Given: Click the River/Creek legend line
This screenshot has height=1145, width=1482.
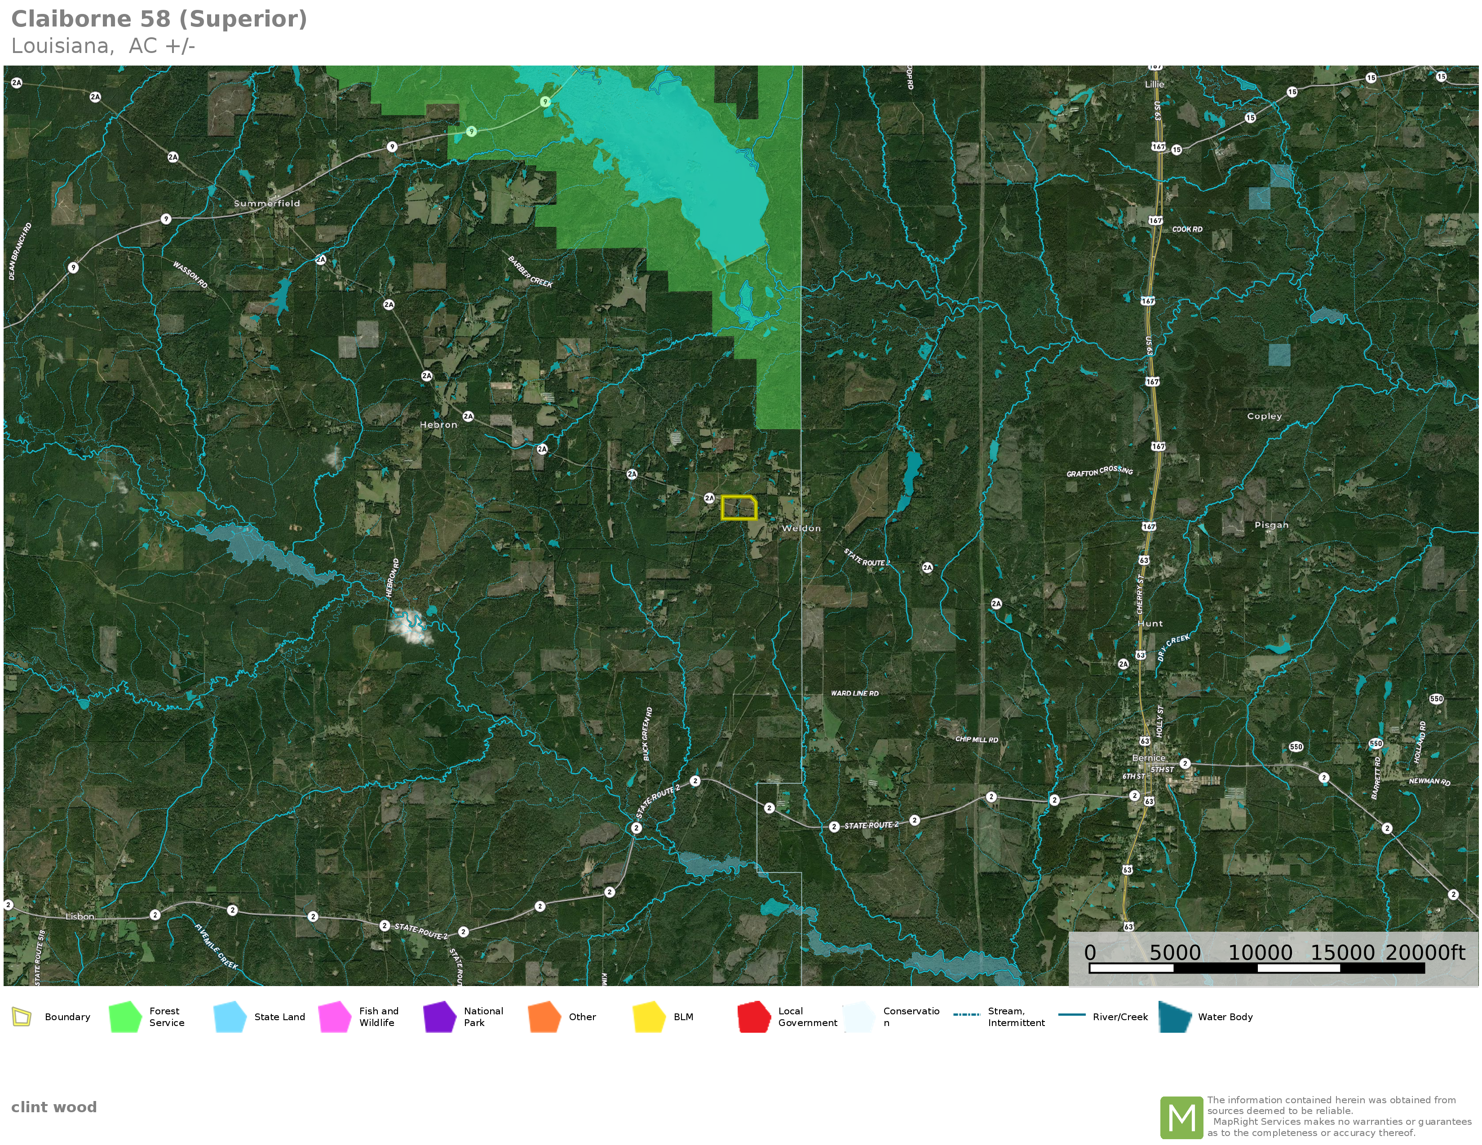Looking at the screenshot, I should pos(1072,1015).
